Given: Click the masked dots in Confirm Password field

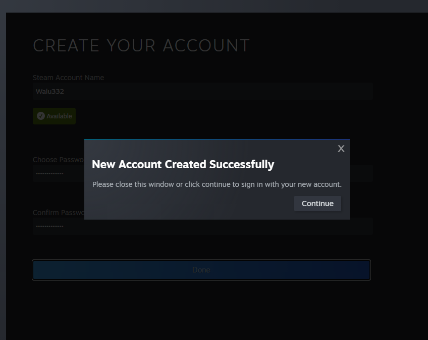Looking at the screenshot, I should 49,226.
